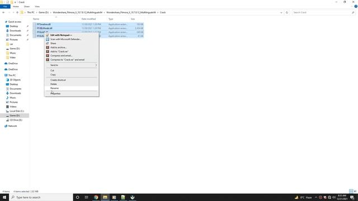Click the Notepad++ icon in context menu
The image size is (358, 201).
pos(48,35)
